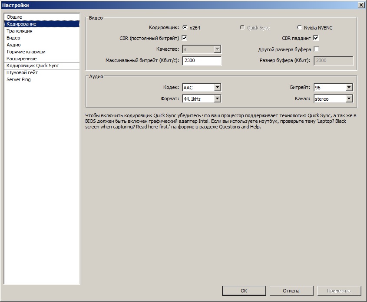This screenshot has height=302, width=367.
Task: Click the Применить button
Action: pyautogui.click(x=339, y=291)
